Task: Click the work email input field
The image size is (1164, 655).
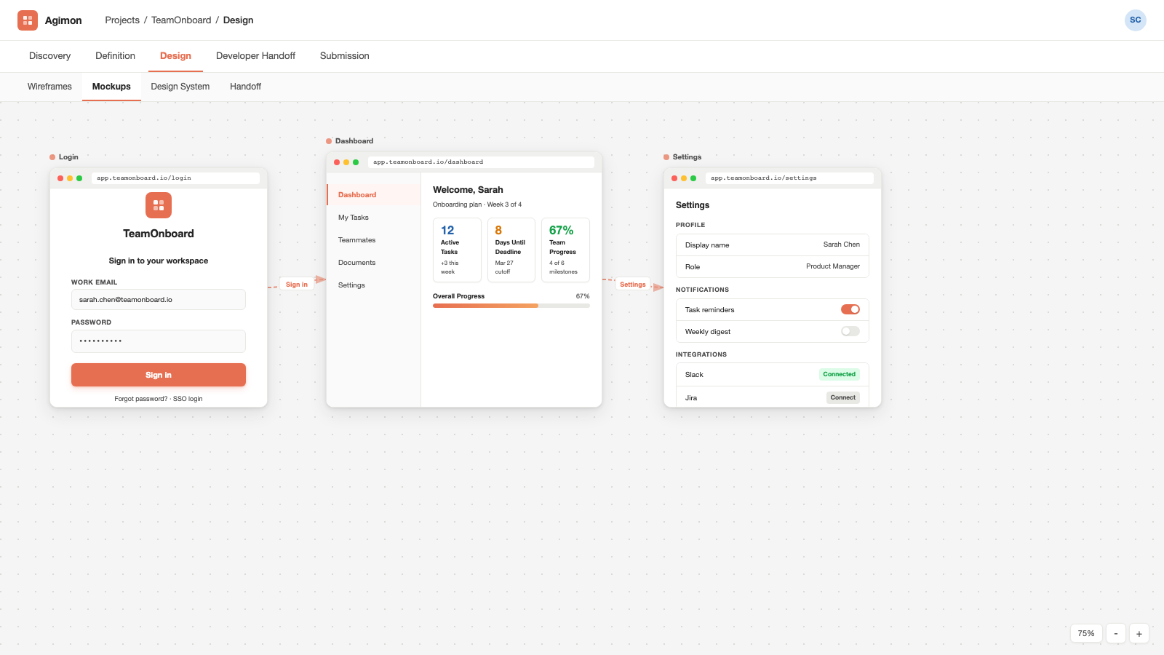Action: (x=159, y=300)
